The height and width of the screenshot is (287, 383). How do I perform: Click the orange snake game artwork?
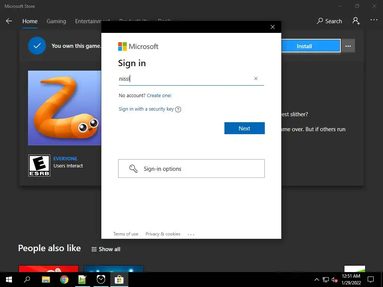64,108
